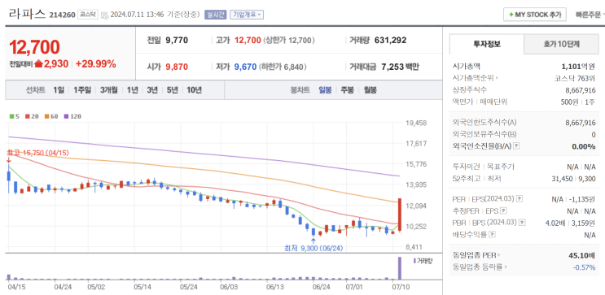Click the red up arrow beside 2,930

38,64
